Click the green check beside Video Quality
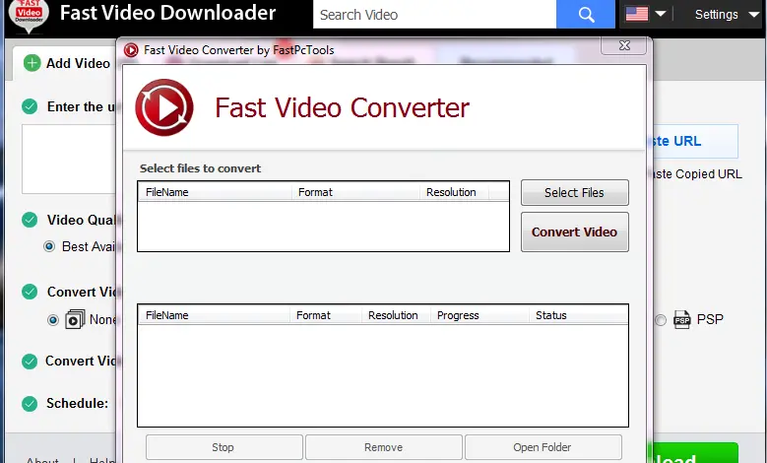The height and width of the screenshot is (463, 767). [30, 220]
